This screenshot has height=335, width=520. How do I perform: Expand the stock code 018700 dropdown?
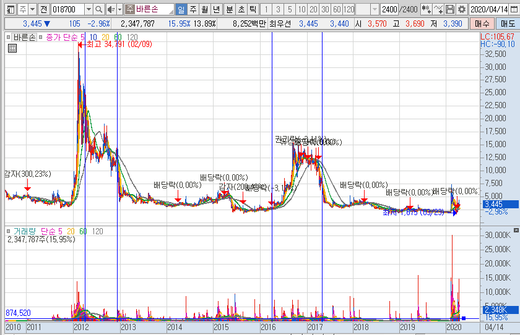(87, 9)
